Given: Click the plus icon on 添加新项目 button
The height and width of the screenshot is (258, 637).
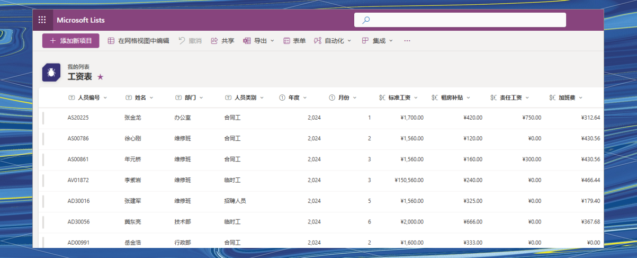Looking at the screenshot, I should point(53,41).
